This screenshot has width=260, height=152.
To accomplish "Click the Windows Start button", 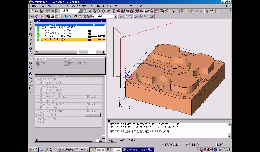I will (33, 150).
